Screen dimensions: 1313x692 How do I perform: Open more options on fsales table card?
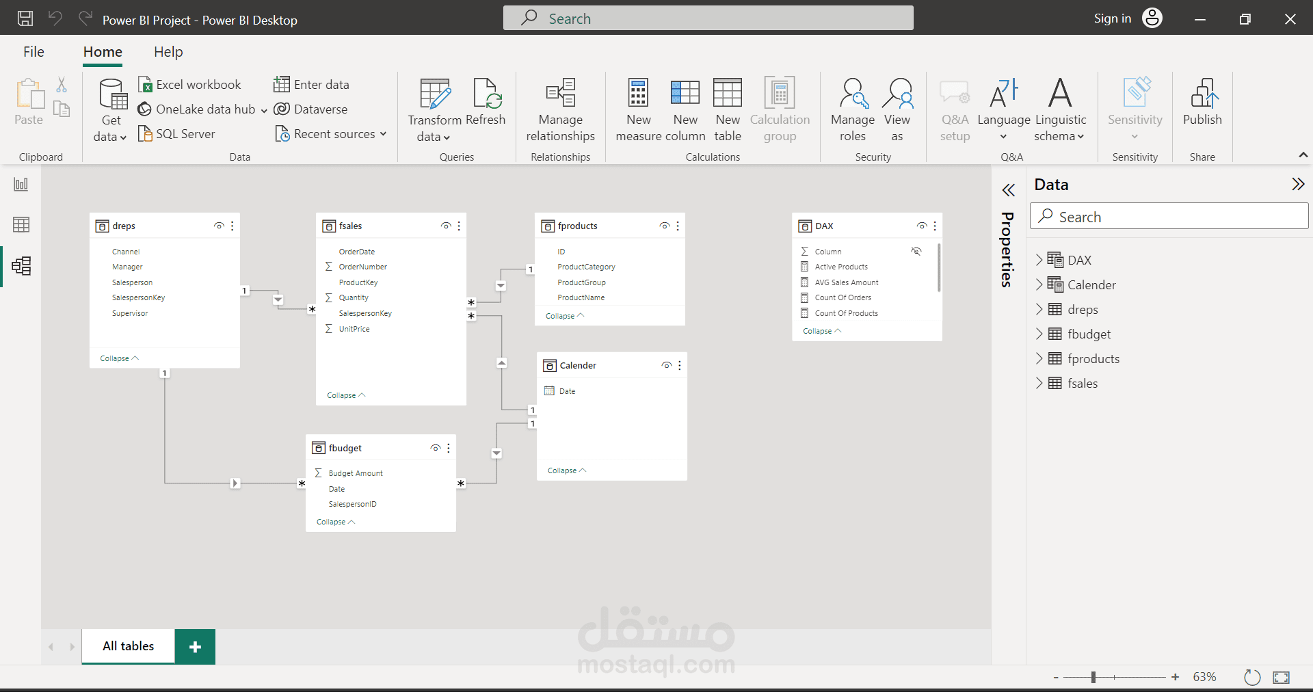click(459, 226)
